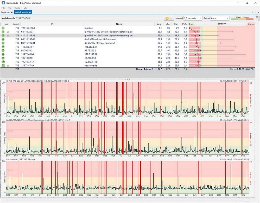
Task: Click the PL% column header
Action: pos(184,24)
